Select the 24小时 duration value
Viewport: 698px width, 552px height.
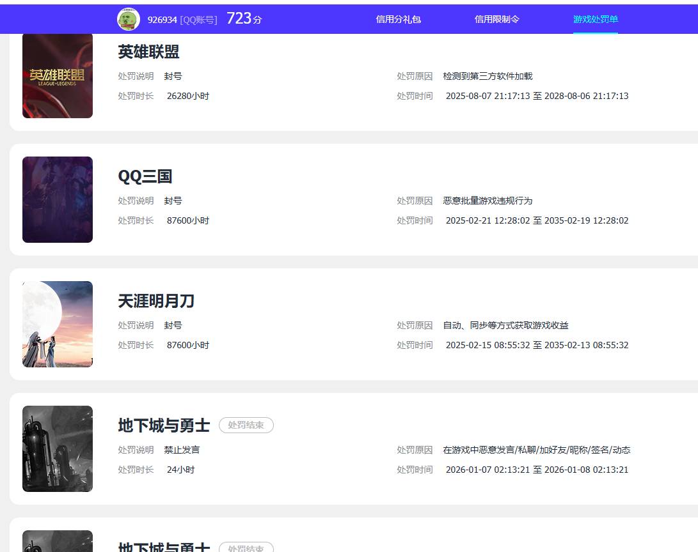click(x=180, y=470)
